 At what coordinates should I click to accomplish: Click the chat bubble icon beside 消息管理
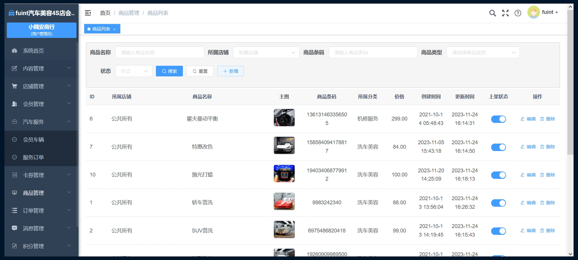point(14,228)
